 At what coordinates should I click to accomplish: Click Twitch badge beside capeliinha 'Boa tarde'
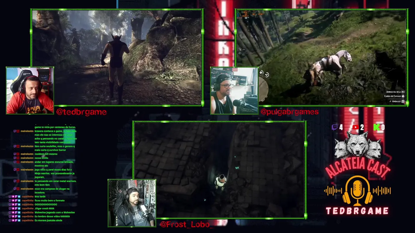pyautogui.click(x=10, y=197)
